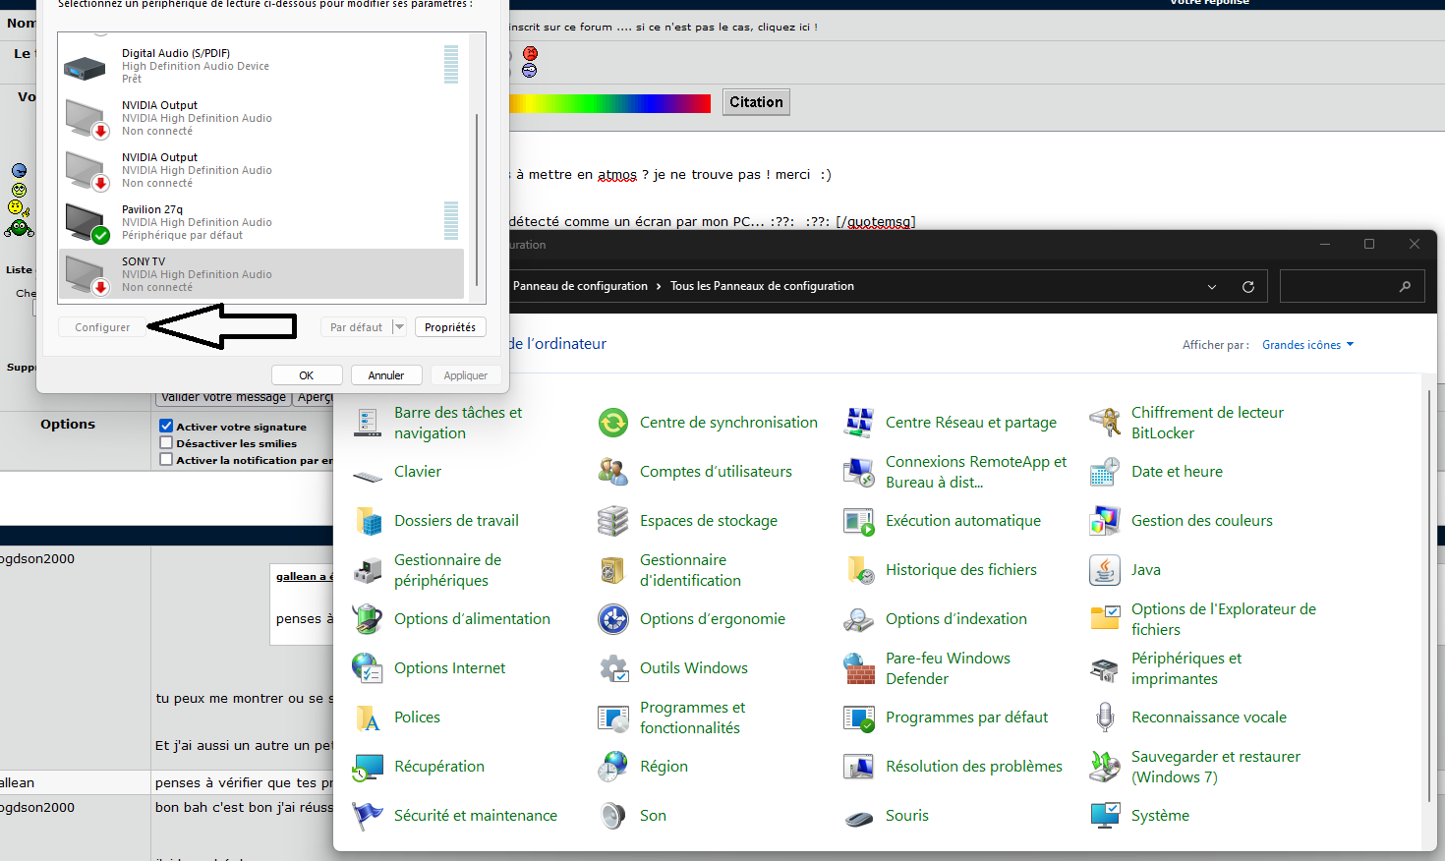Click Valider votre message button

(x=224, y=398)
